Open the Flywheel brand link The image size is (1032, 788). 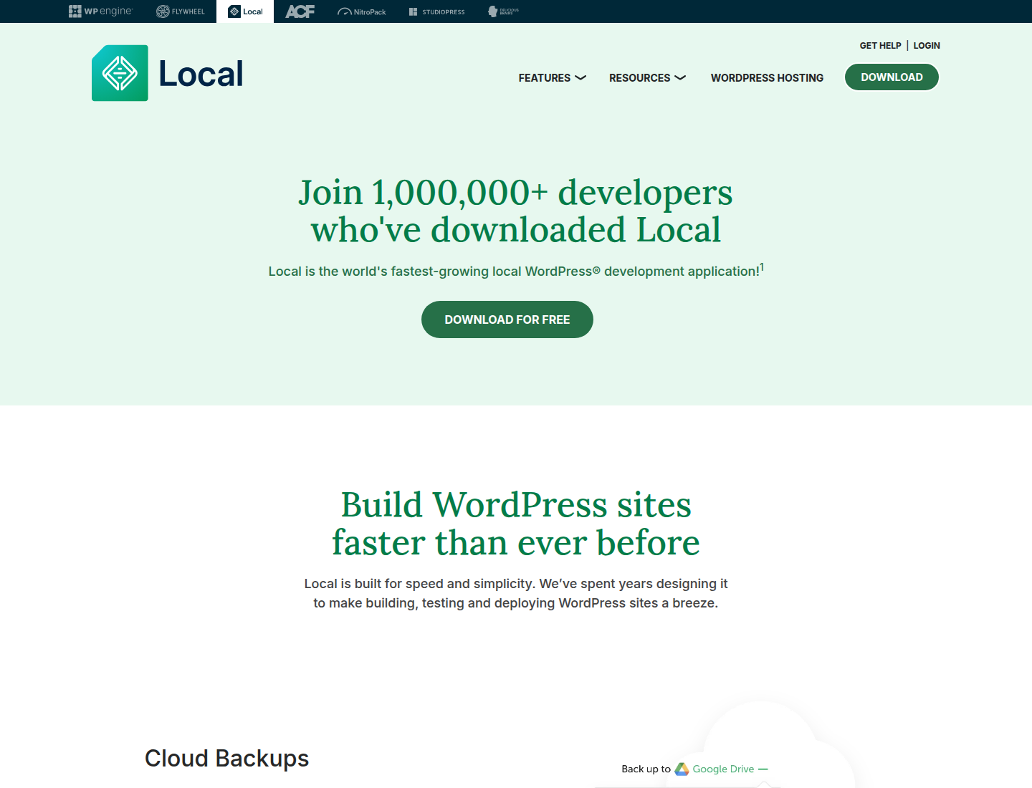tap(181, 11)
